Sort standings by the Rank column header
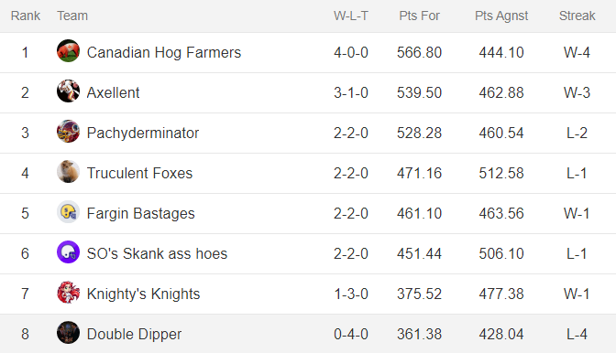The image size is (616, 353). [26, 16]
